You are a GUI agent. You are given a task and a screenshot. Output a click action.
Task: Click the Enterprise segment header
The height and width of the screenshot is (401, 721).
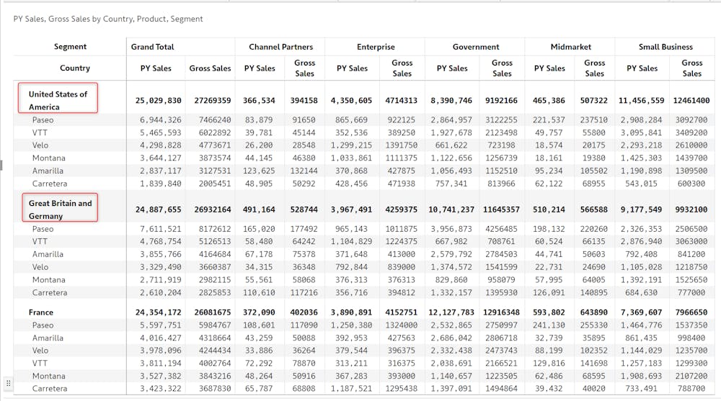pyautogui.click(x=376, y=47)
